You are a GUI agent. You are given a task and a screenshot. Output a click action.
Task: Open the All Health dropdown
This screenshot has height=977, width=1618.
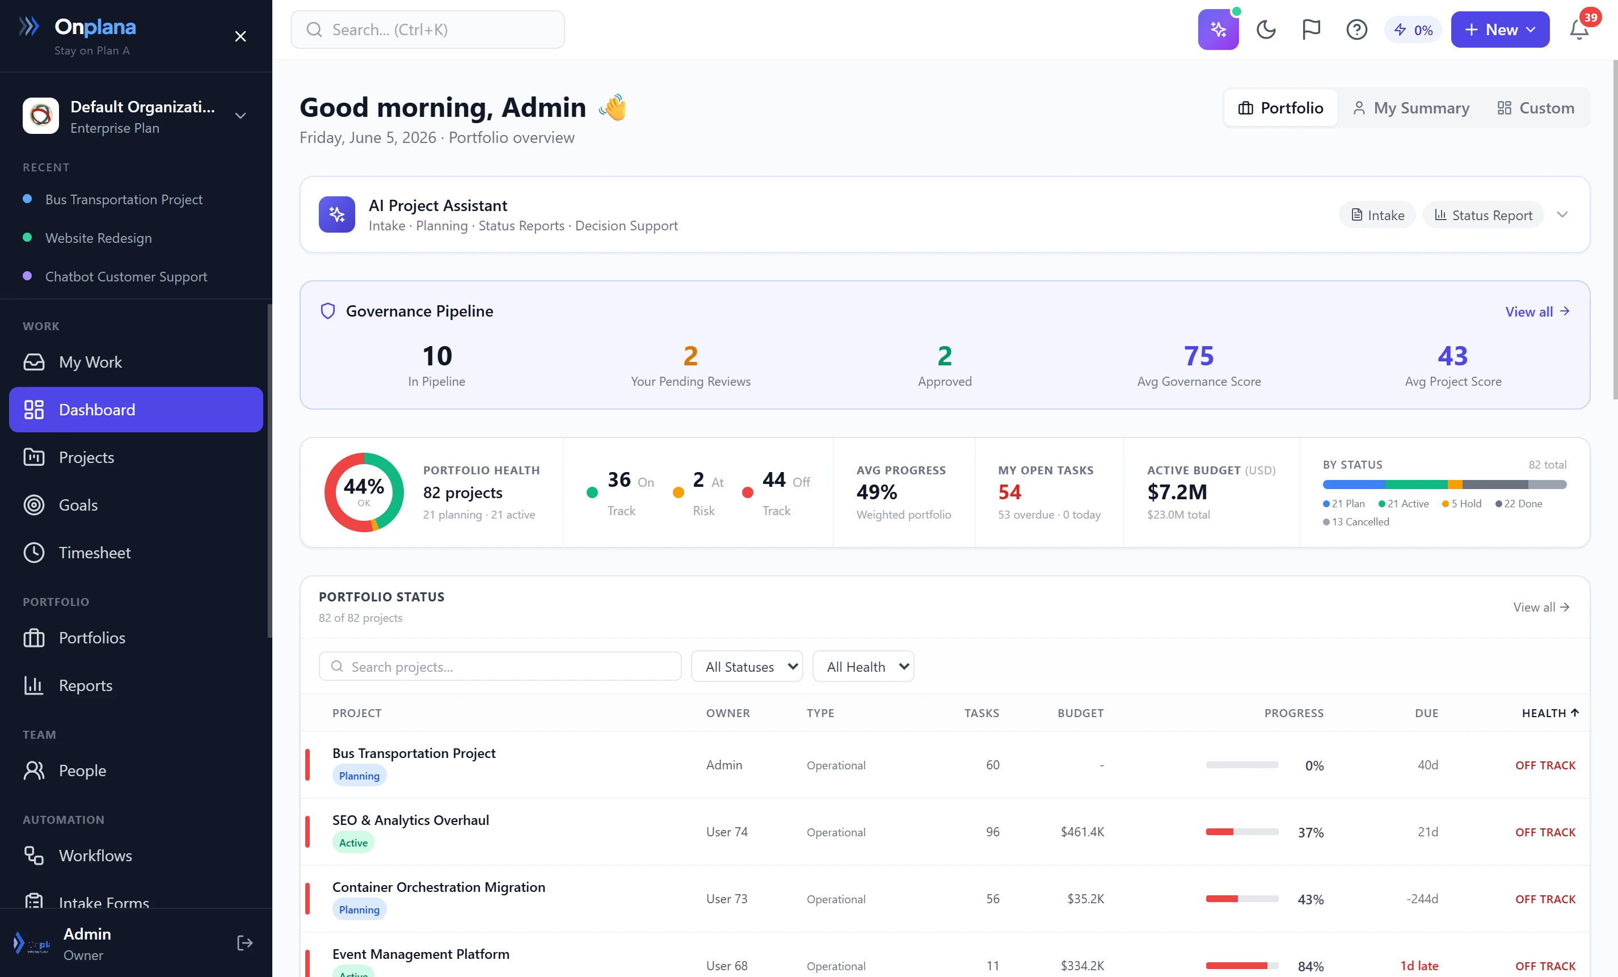point(863,667)
